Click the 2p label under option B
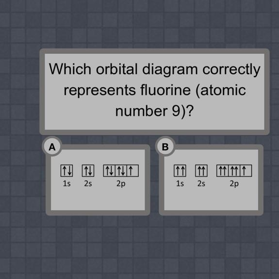The image size is (279, 279). pos(234,184)
